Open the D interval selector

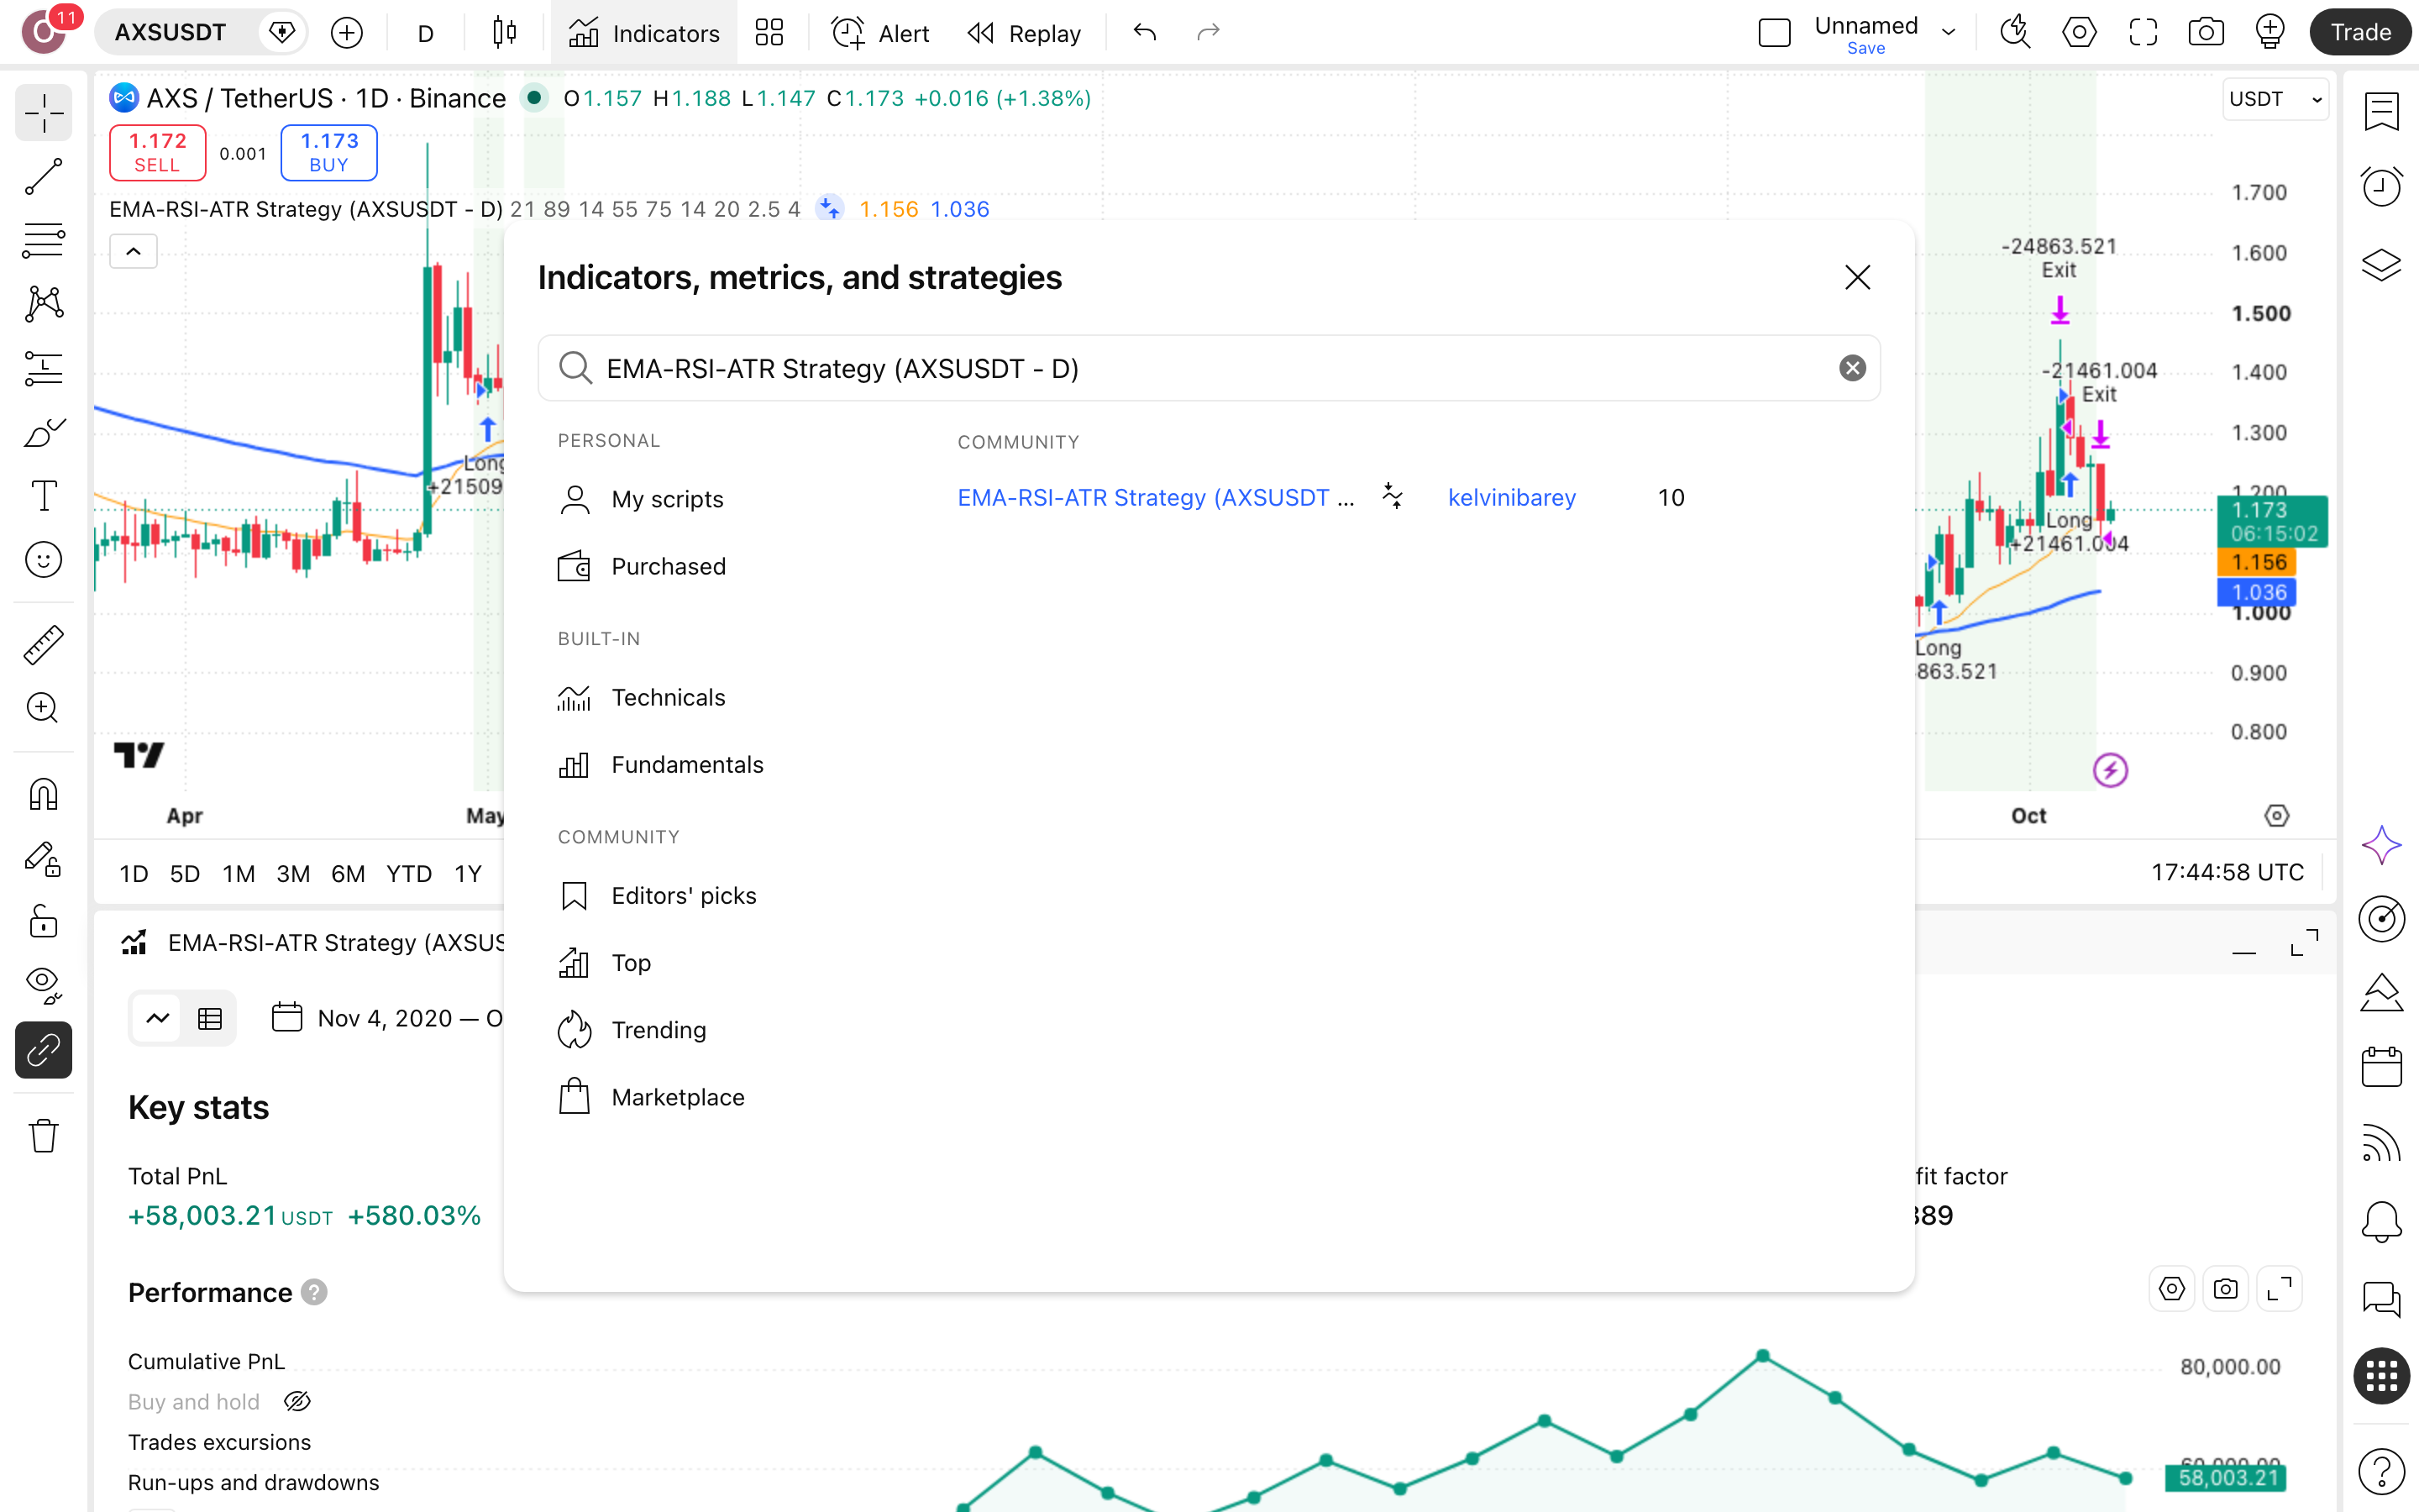[426, 33]
